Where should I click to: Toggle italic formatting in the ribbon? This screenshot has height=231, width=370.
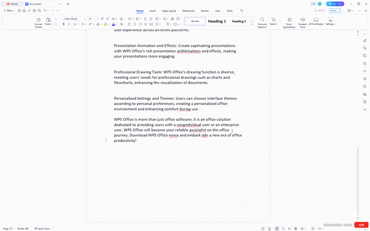(69, 24)
